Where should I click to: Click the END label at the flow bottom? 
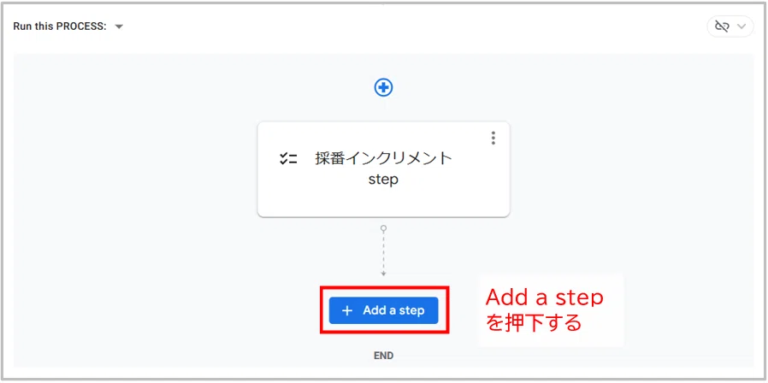[x=383, y=356]
